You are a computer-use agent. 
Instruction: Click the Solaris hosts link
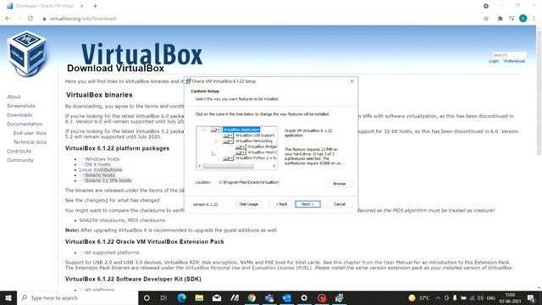pos(100,175)
